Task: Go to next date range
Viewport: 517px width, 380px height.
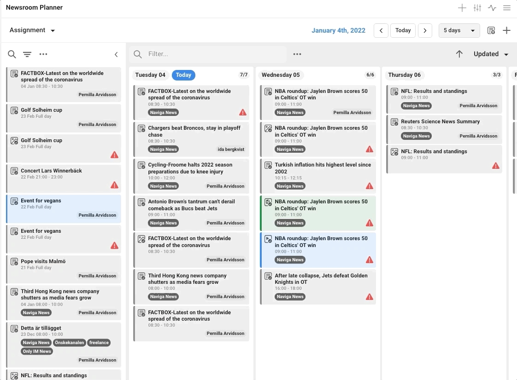Action: [x=425, y=30]
